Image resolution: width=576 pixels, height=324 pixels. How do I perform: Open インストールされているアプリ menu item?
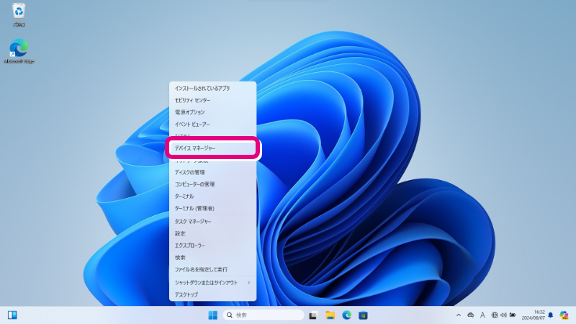[x=212, y=88]
